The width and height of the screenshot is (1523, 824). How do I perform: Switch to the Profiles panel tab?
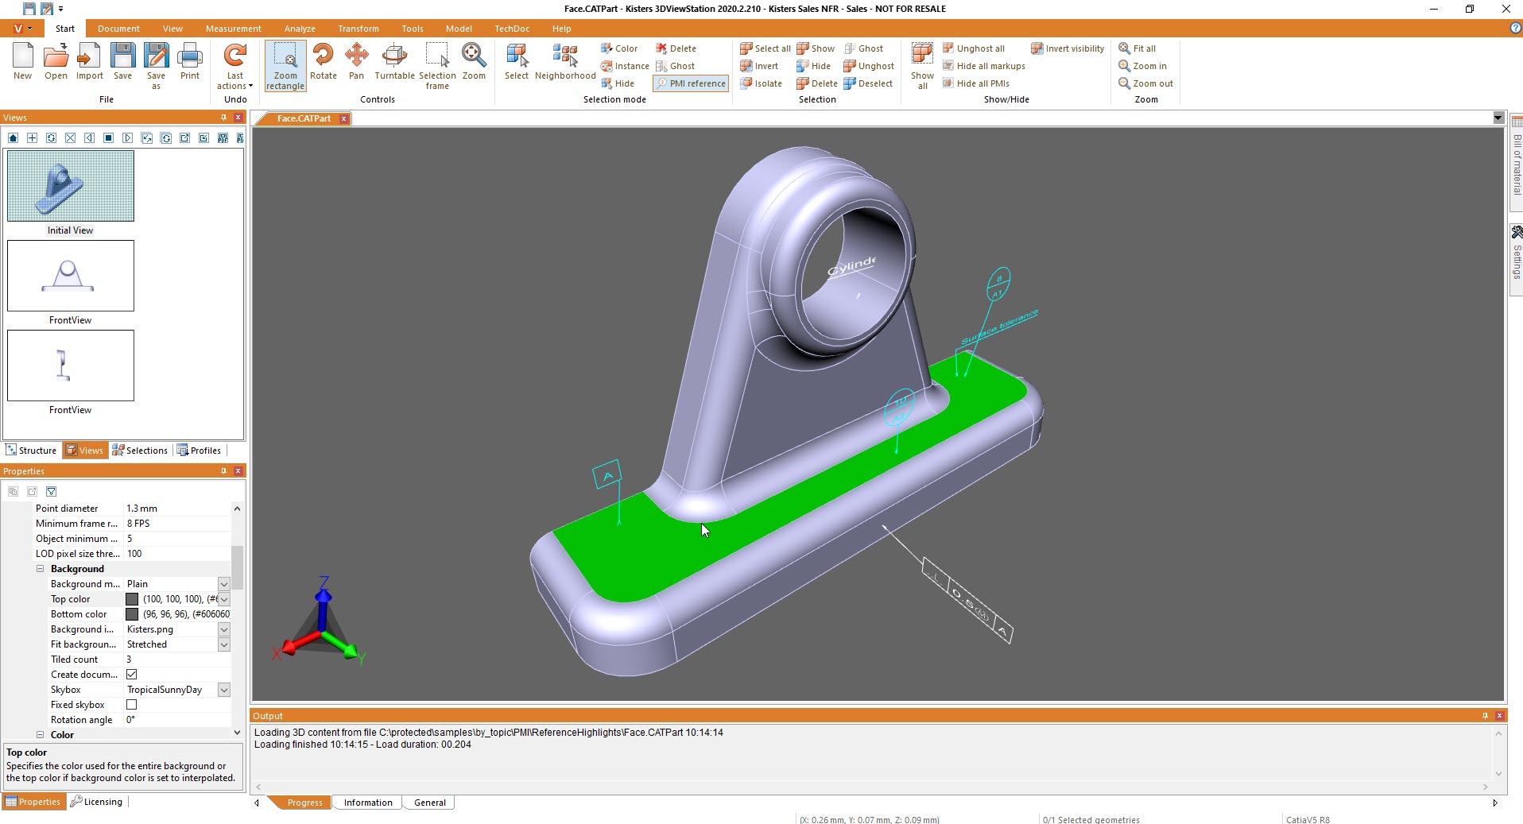(x=199, y=451)
